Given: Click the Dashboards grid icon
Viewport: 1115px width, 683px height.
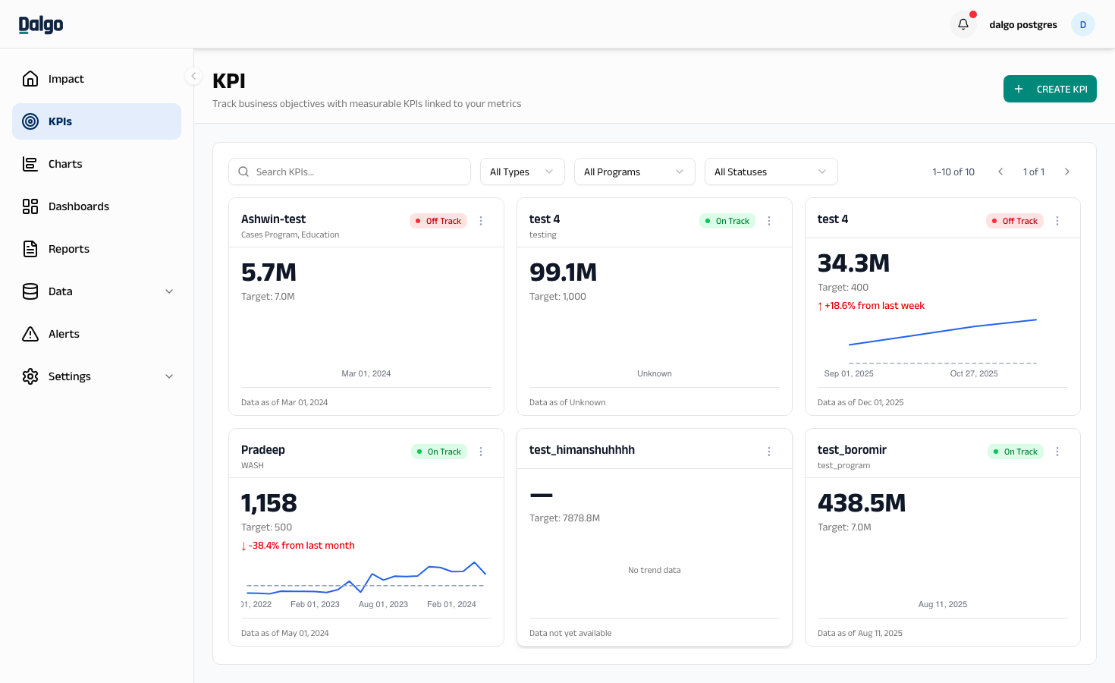Looking at the screenshot, I should click(30, 206).
